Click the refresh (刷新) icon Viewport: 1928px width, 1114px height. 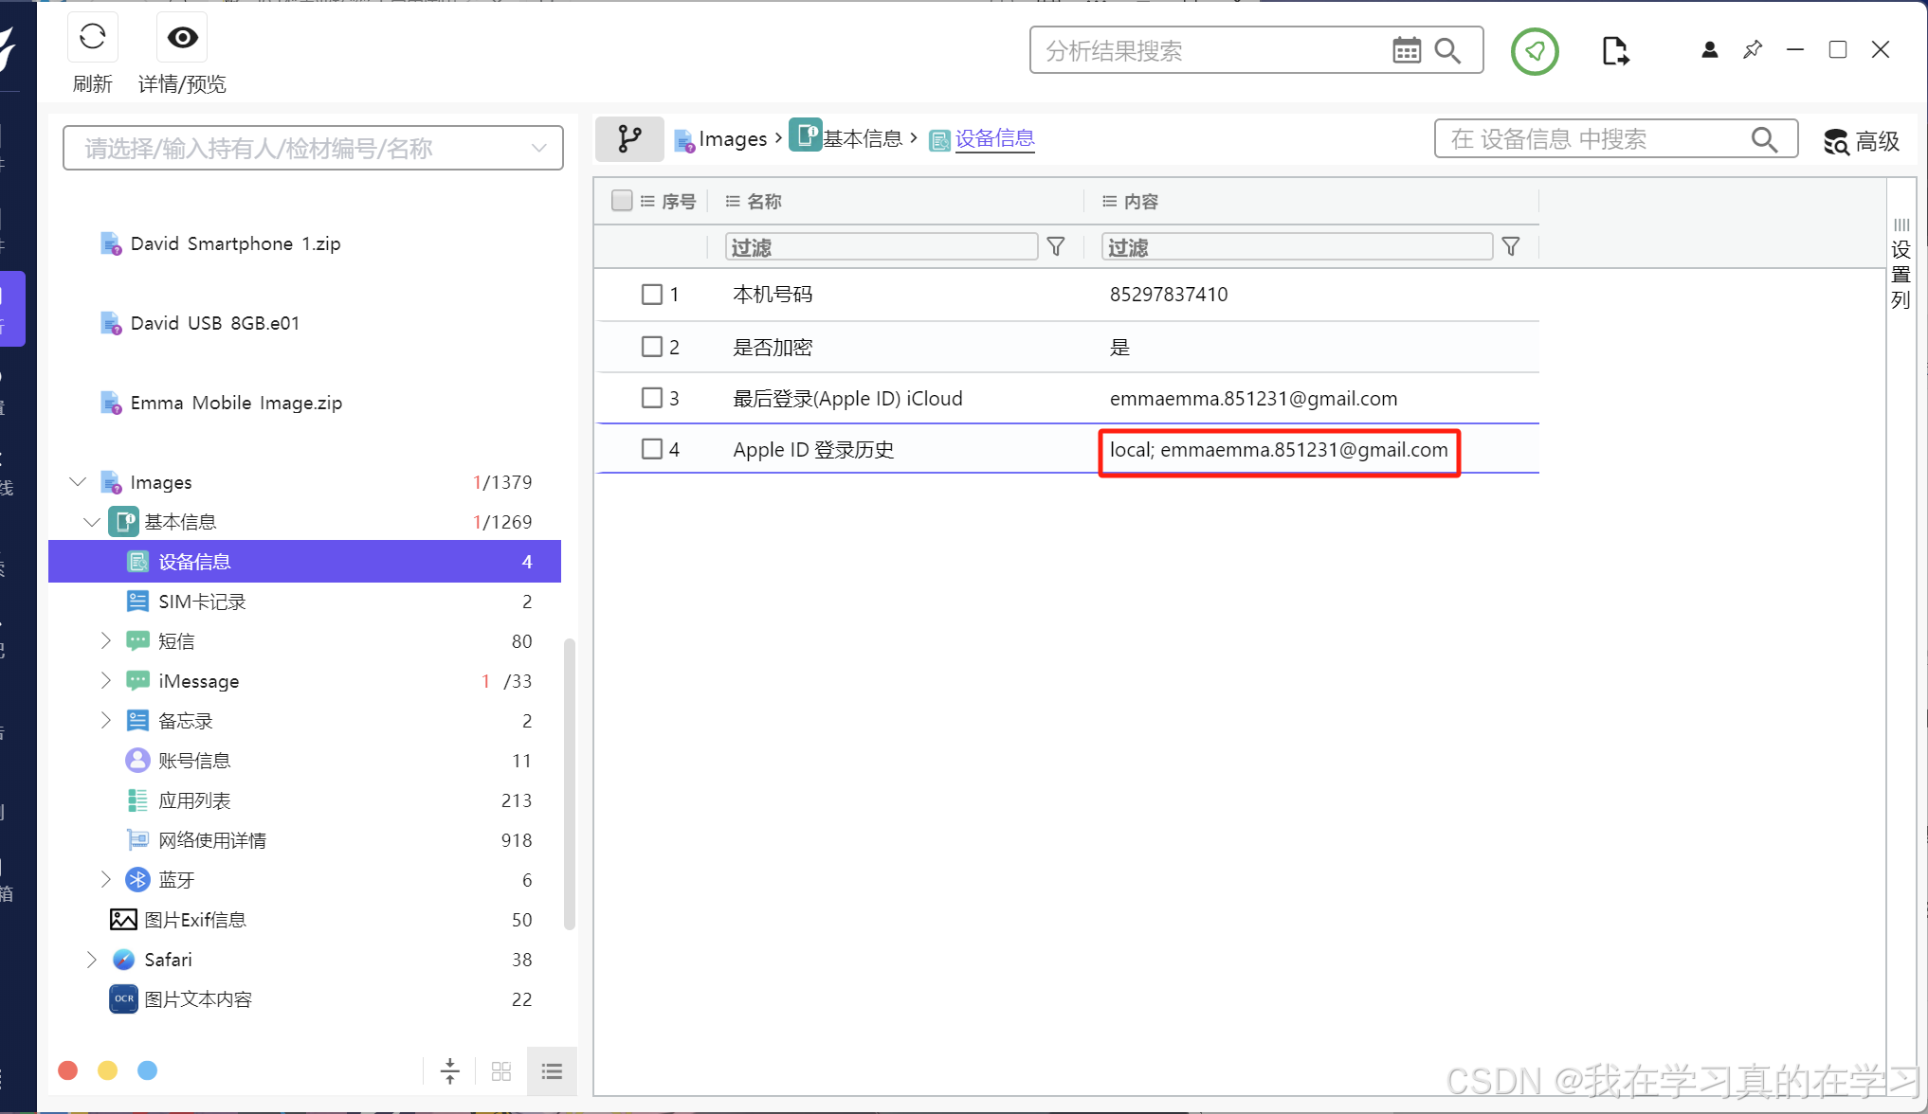pyautogui.click(x=92, y=38)
